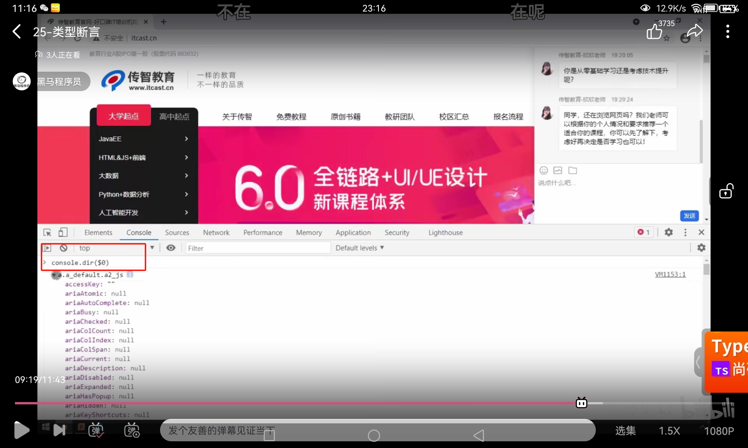Open the 选集 episode list
The width and height of the screenshot is (748, 448).
[625, 431]
